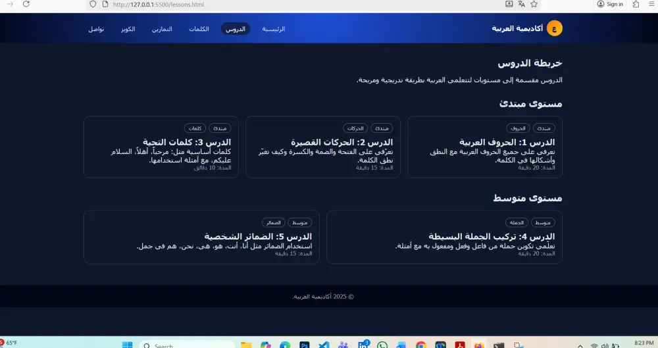Open WhatsApp from the taskbar
The height and width of the screenshot is (348, 658).
coord(382,345)
